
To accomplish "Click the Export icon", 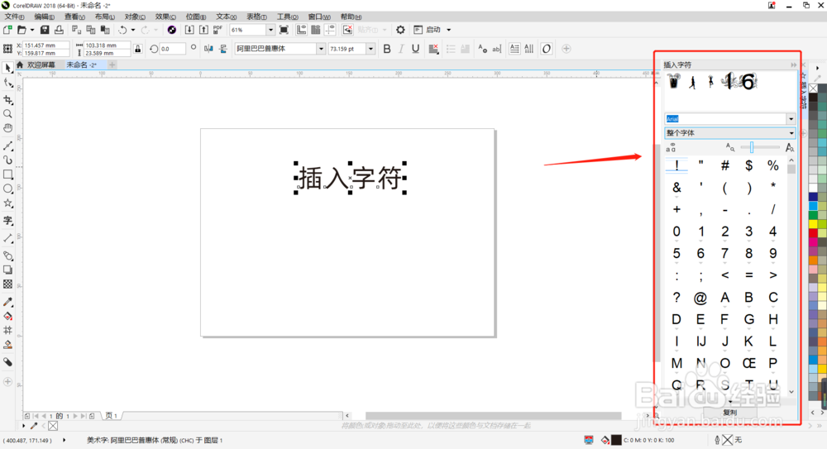I will click(203, 30).
